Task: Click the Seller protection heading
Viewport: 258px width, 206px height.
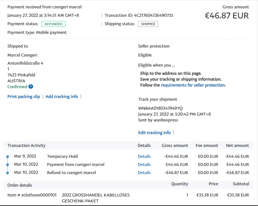Action: pos(154,46)
